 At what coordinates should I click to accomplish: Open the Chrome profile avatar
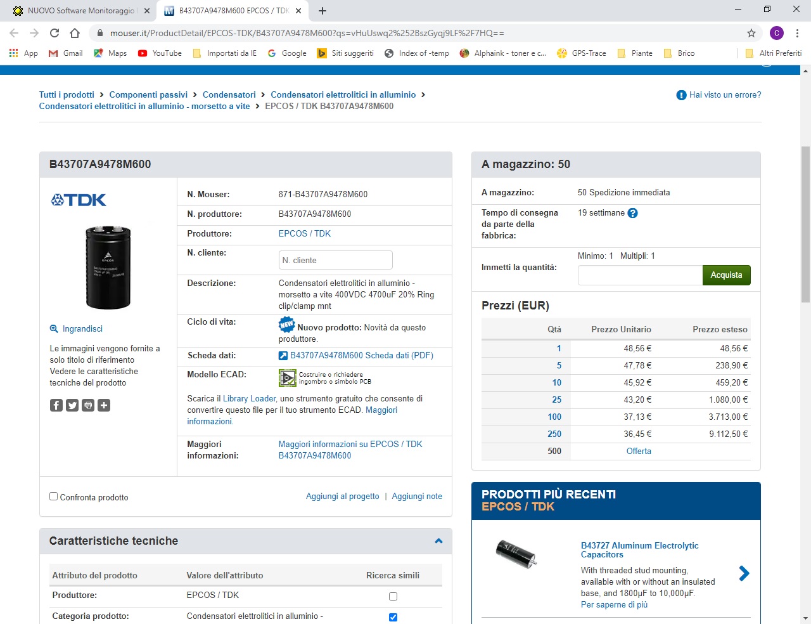click(x=777, y=33)
